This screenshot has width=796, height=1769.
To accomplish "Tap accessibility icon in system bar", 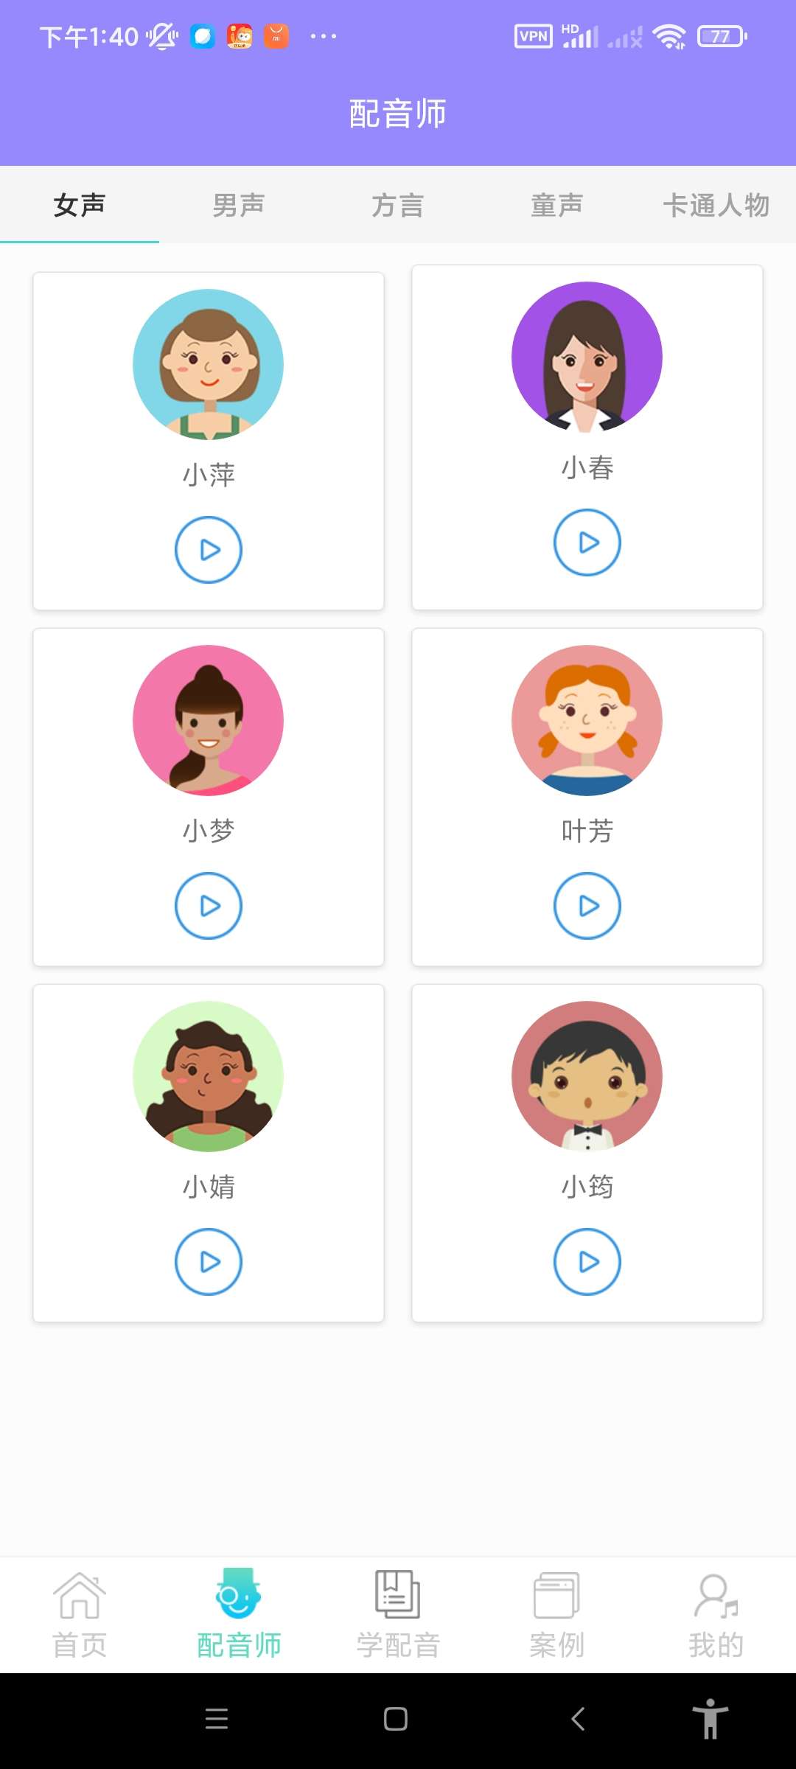I will pyautogui.click(x=711, y=1719).
